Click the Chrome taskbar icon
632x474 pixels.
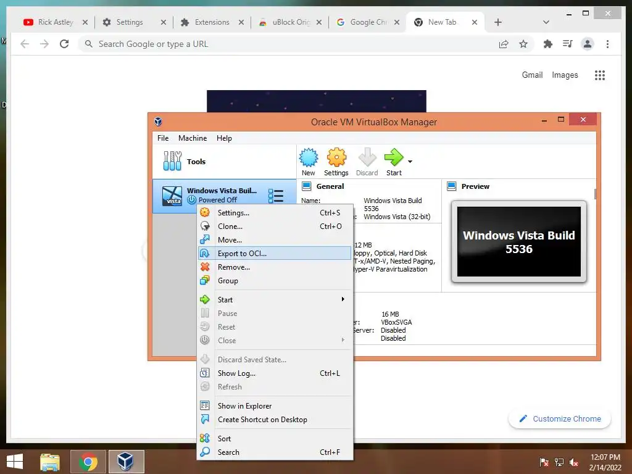click(x=88, y=462)
